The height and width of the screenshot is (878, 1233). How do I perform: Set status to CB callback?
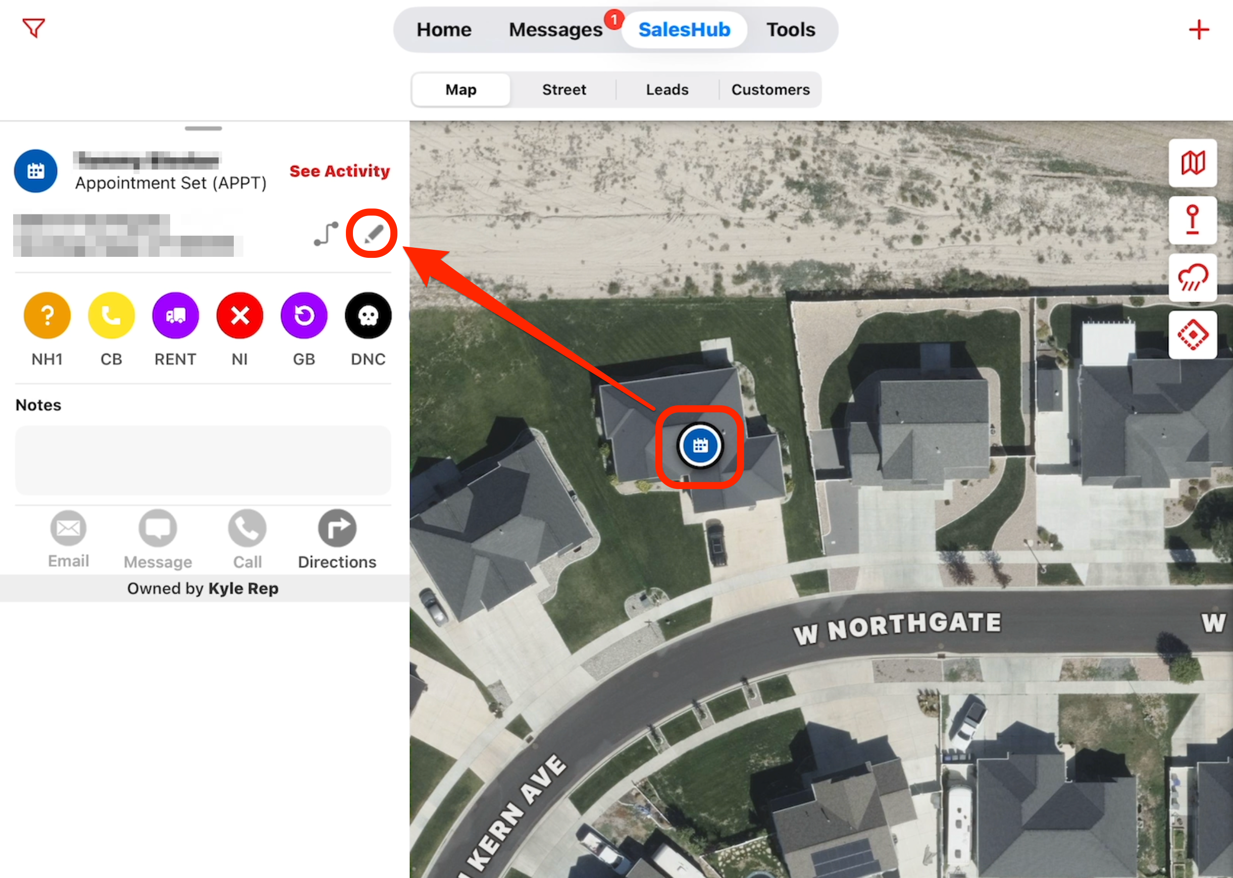pyautogui.click(x=112, y=316)
